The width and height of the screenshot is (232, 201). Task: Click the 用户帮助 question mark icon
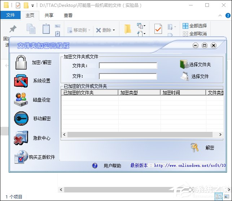[95, 166]
